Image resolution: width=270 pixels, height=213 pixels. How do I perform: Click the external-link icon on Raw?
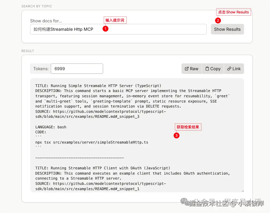coord(187,69)
